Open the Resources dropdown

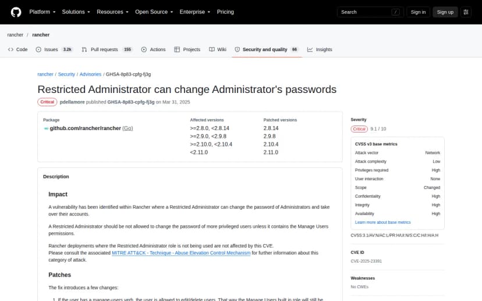pyautogui.click(x=112, y=12)
